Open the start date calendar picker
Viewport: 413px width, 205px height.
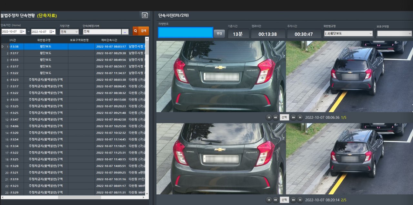22,32
